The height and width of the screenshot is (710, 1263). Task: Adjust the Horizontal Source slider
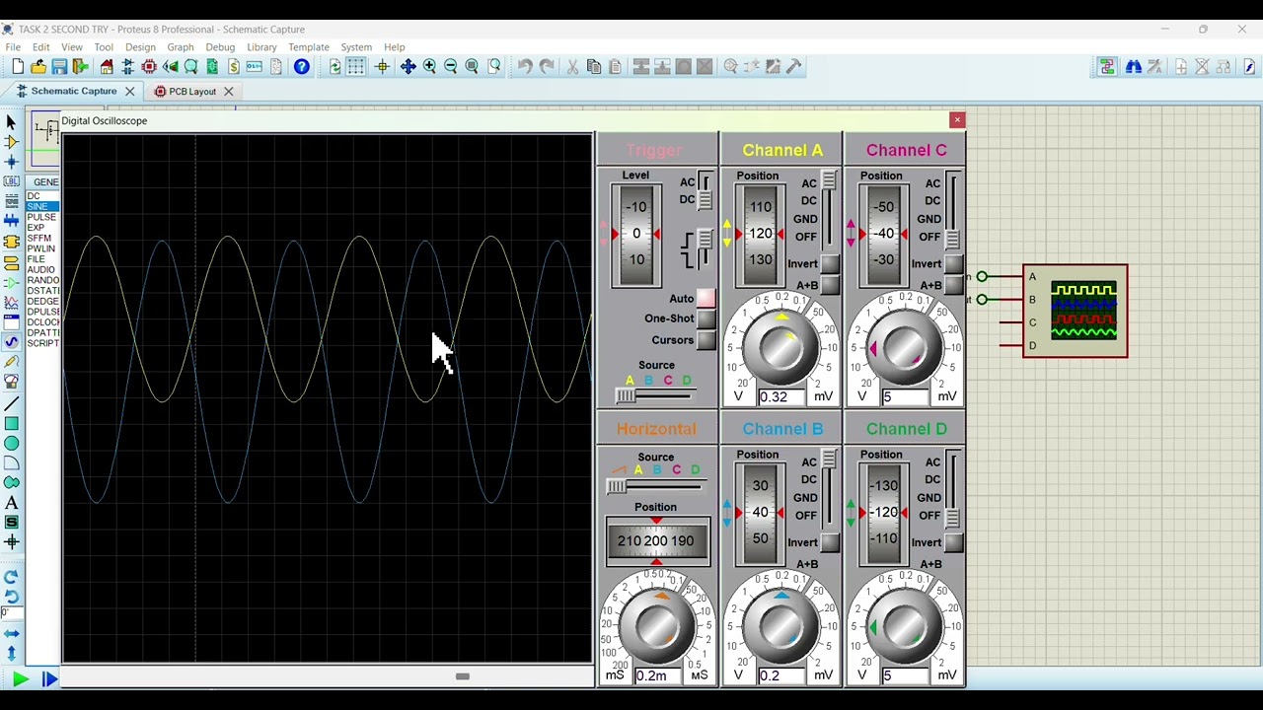pyautogui.click(x=617, y=486)
